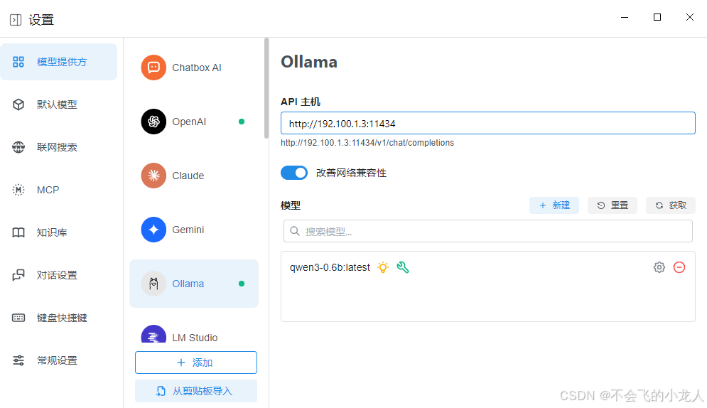Click the magnifier icon in model search
This screenshot has width=707, height=408.
pos(295,231)
